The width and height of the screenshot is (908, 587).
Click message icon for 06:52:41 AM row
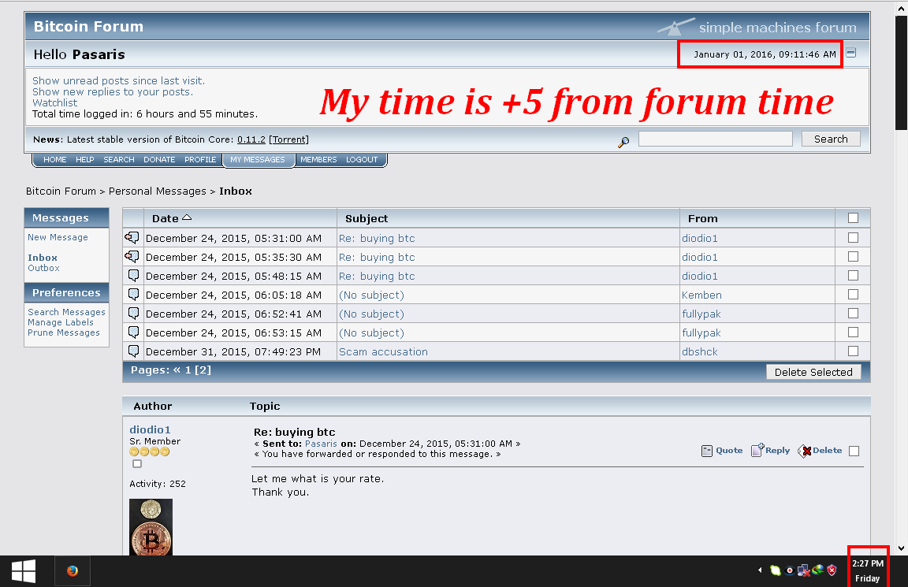[134, 314]
